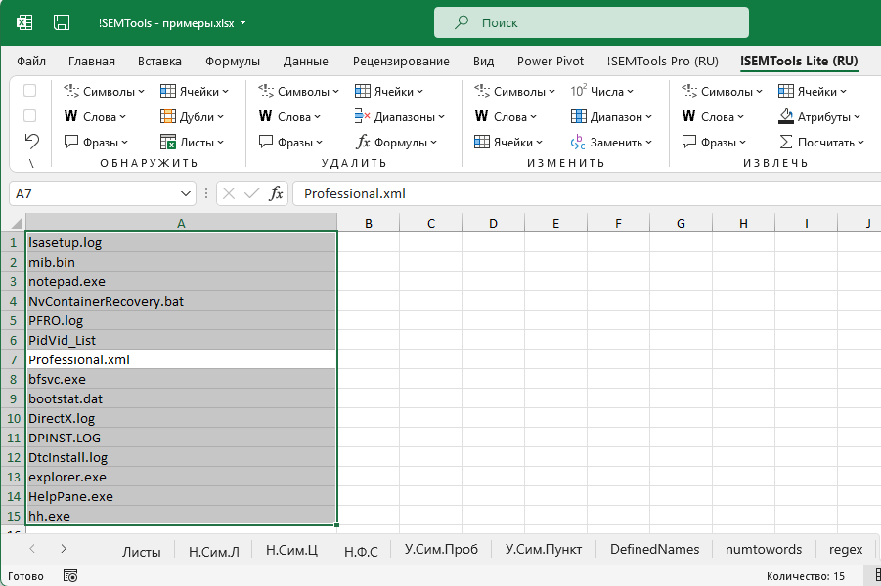The image size is (881, 586).
Task: Switch to the Данные tab
Action: pyautogui.click(x=306, y=62)
